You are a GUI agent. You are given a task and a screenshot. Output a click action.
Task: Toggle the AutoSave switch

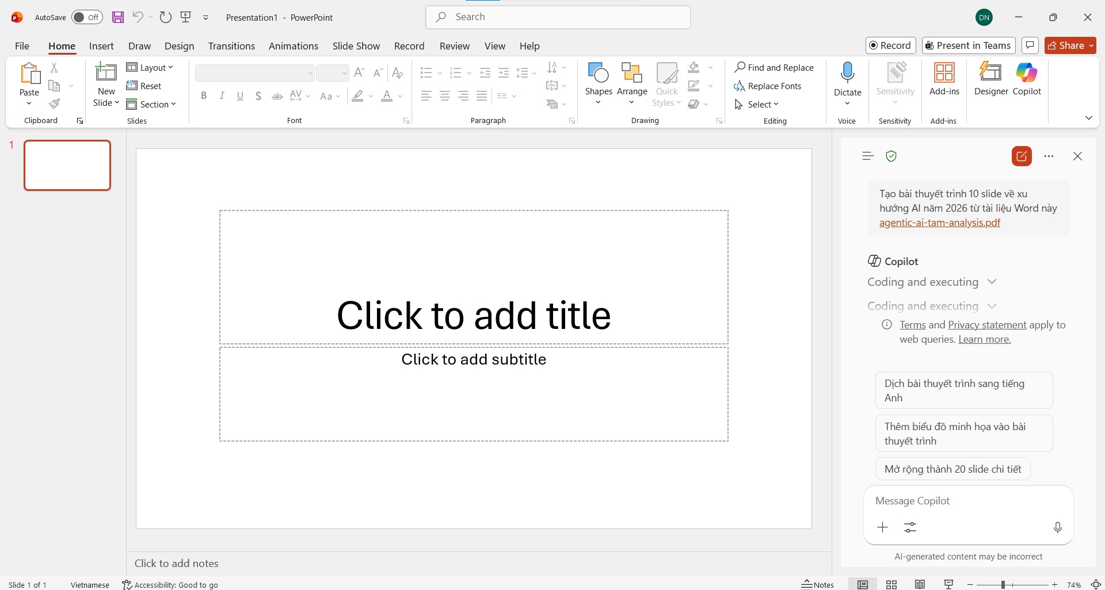click(87, 17)
